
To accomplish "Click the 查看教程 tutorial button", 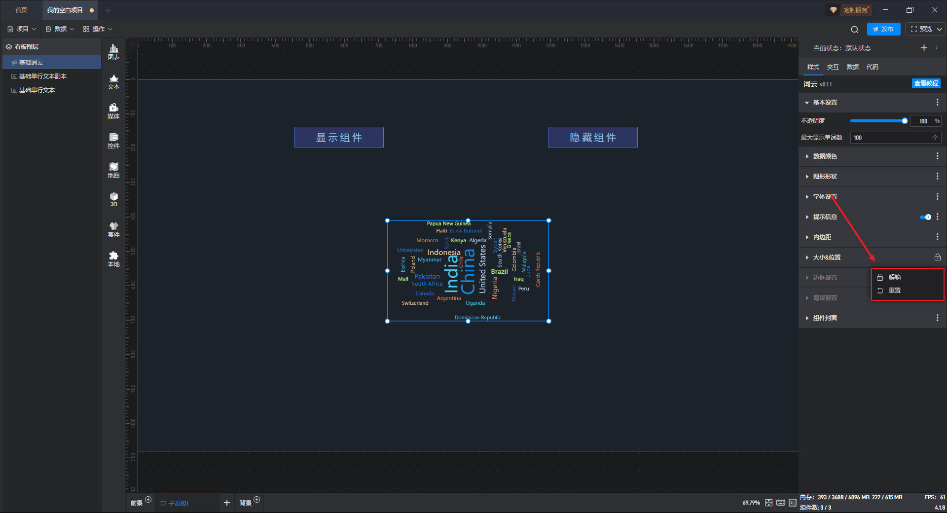I will 926,84.
